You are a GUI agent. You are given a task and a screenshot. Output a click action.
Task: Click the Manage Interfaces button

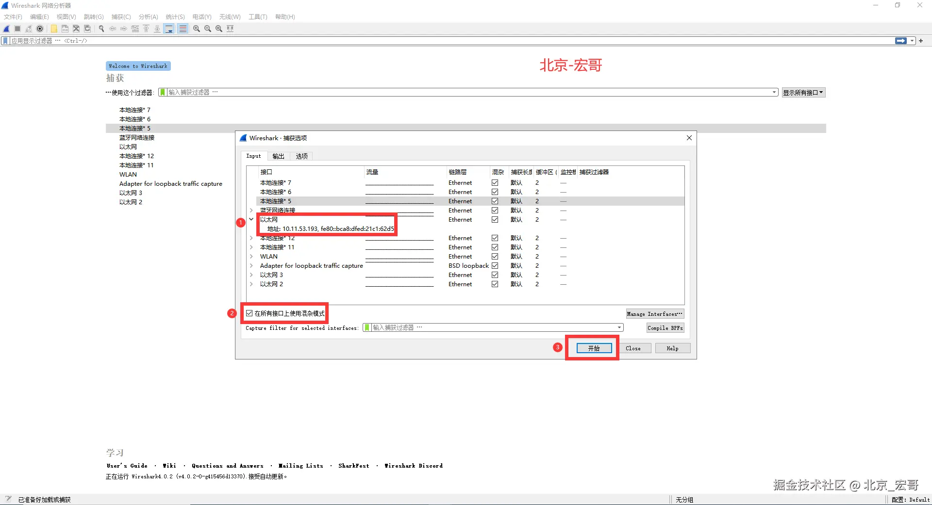point(655,314)
